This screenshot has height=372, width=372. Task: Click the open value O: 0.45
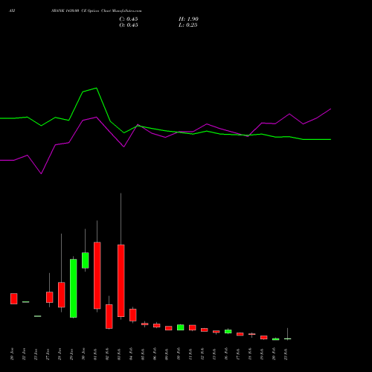(x=129, y=25)
